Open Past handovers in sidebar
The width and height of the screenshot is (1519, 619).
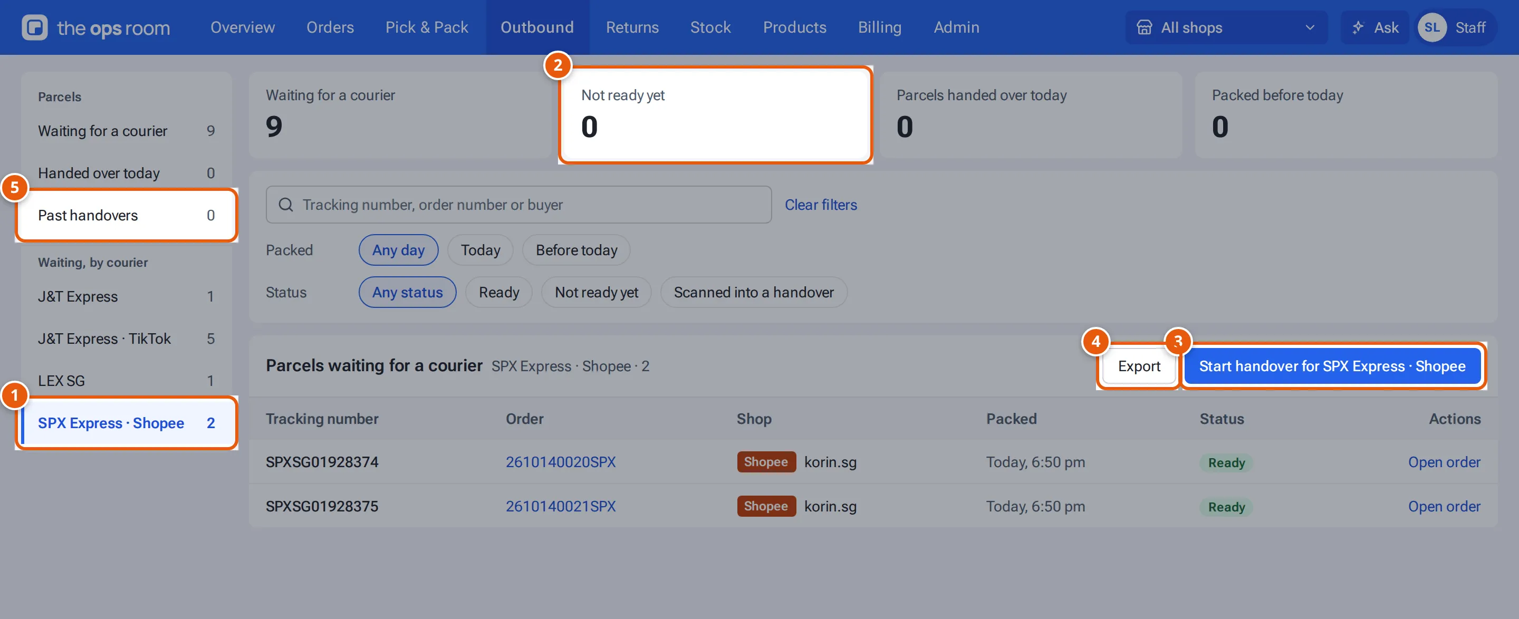[x=126, y=215]
